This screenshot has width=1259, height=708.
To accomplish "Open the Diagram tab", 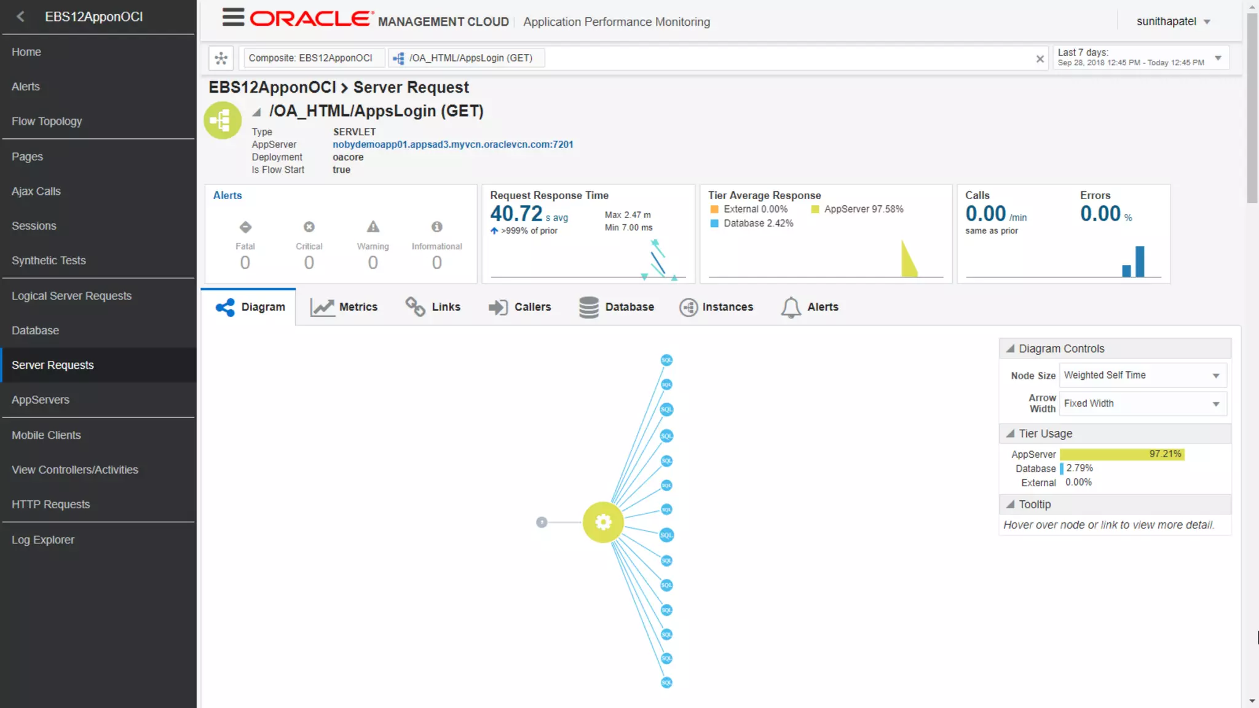I will pos(249,307).
